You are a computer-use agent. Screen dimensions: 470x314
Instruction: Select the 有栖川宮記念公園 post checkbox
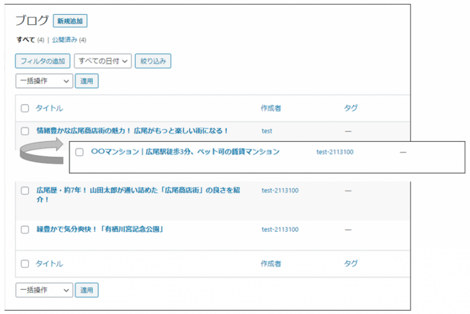coord(25,230)
